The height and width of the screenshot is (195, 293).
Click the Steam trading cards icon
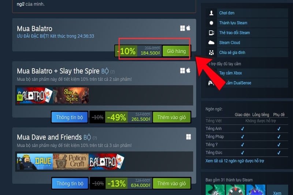click(x=211, y=33)
